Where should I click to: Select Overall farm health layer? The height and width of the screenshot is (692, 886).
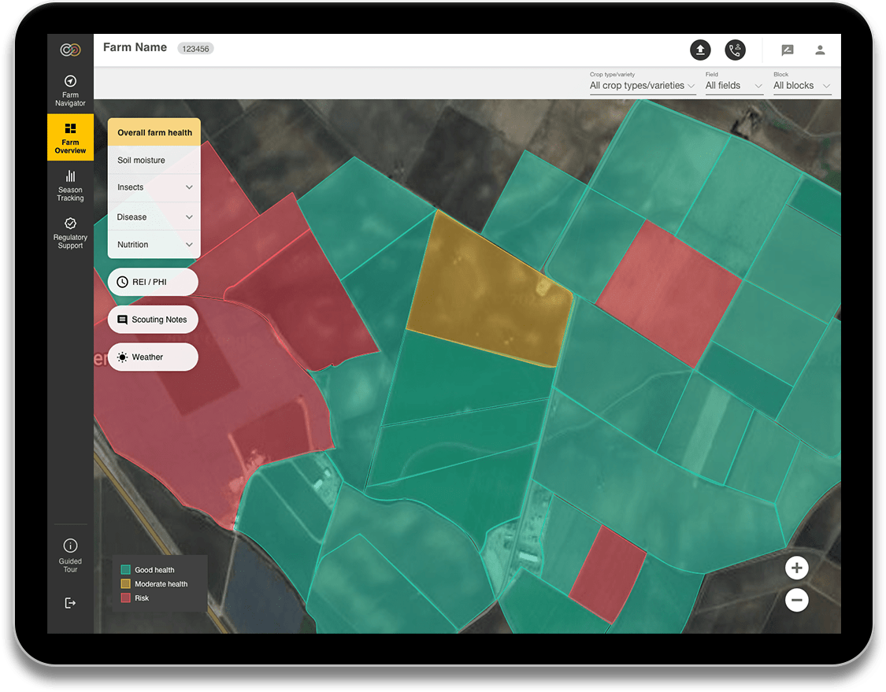click(x=154, y=132)
